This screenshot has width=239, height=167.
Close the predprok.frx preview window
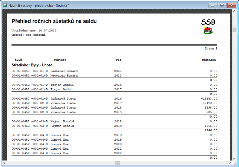tap(231, 5)
